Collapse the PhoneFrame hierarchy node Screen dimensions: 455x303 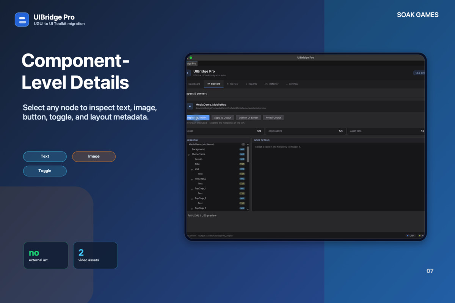pyautogui.click(x=189, y=155)
